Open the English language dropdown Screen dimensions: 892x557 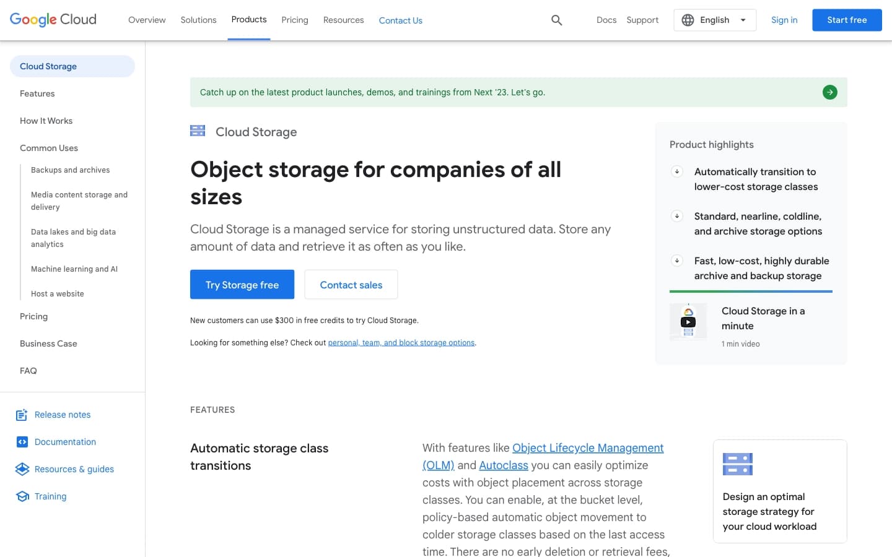pos(715,20)
